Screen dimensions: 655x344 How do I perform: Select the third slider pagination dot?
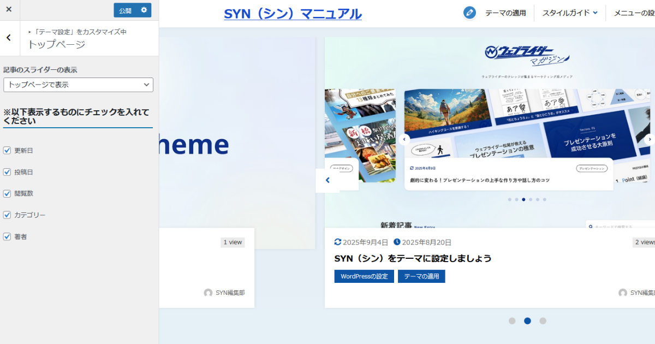(x=543, y=321)
